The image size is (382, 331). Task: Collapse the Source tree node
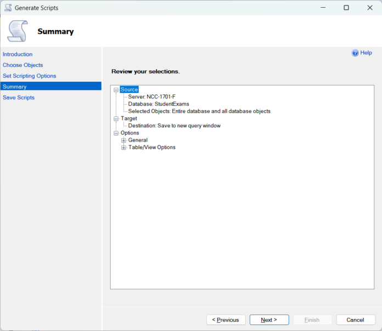(116, 89)
